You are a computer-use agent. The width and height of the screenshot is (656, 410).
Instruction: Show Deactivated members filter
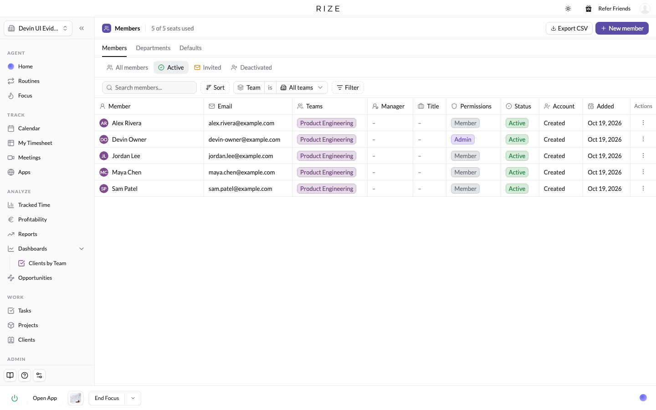tap(251, 67)
